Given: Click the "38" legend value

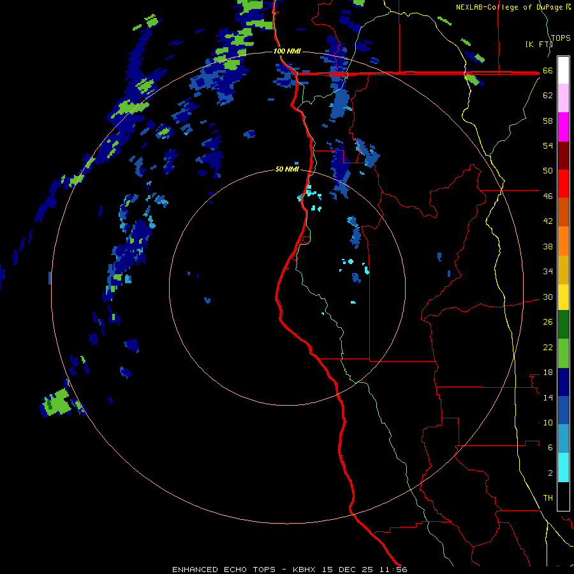Looking at the screenshot, I should click(548, 246).
